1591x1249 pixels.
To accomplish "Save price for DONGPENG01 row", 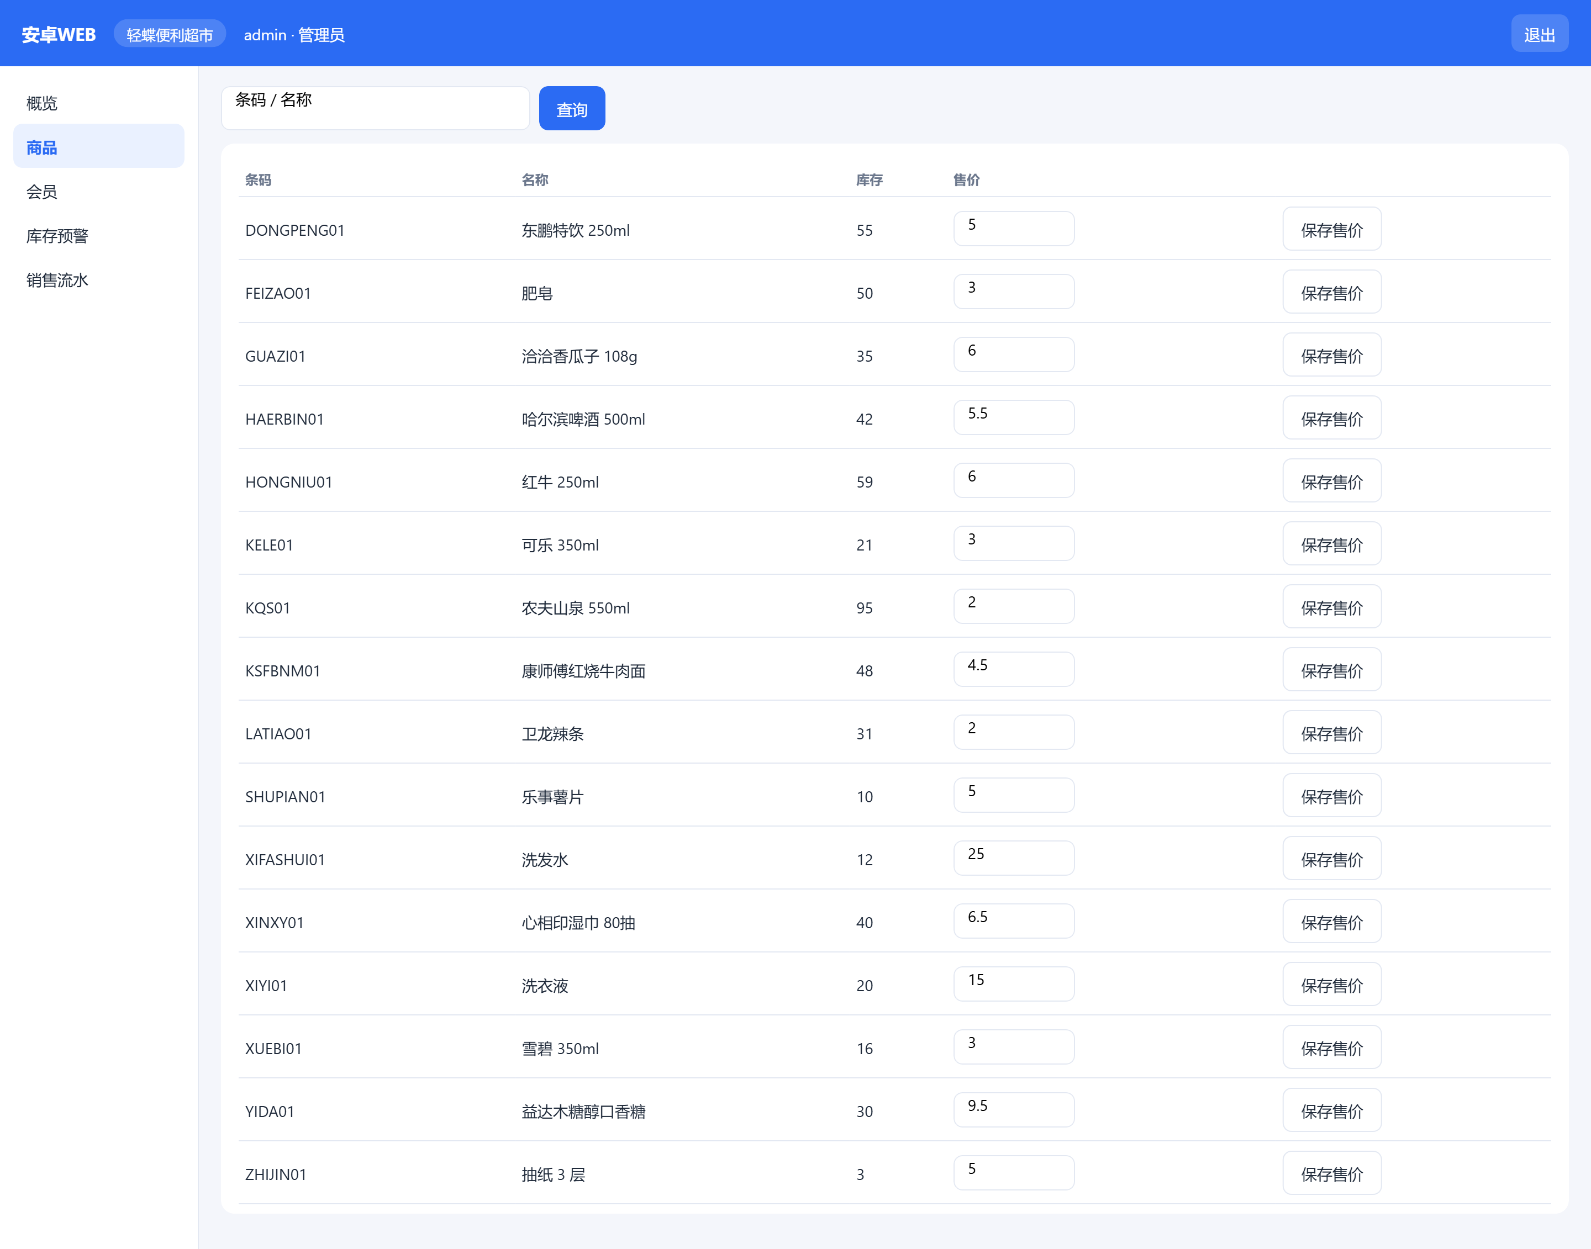I will click(1331, 230).
